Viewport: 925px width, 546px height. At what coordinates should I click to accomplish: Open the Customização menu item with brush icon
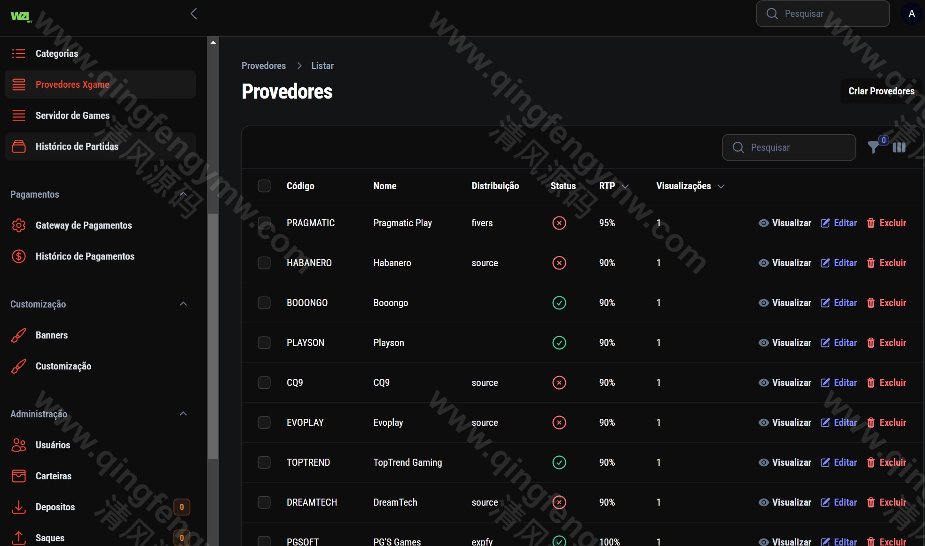point(100,366)
